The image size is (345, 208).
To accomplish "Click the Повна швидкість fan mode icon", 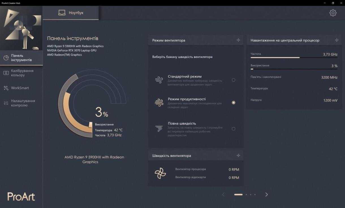I will coord(159,129).
